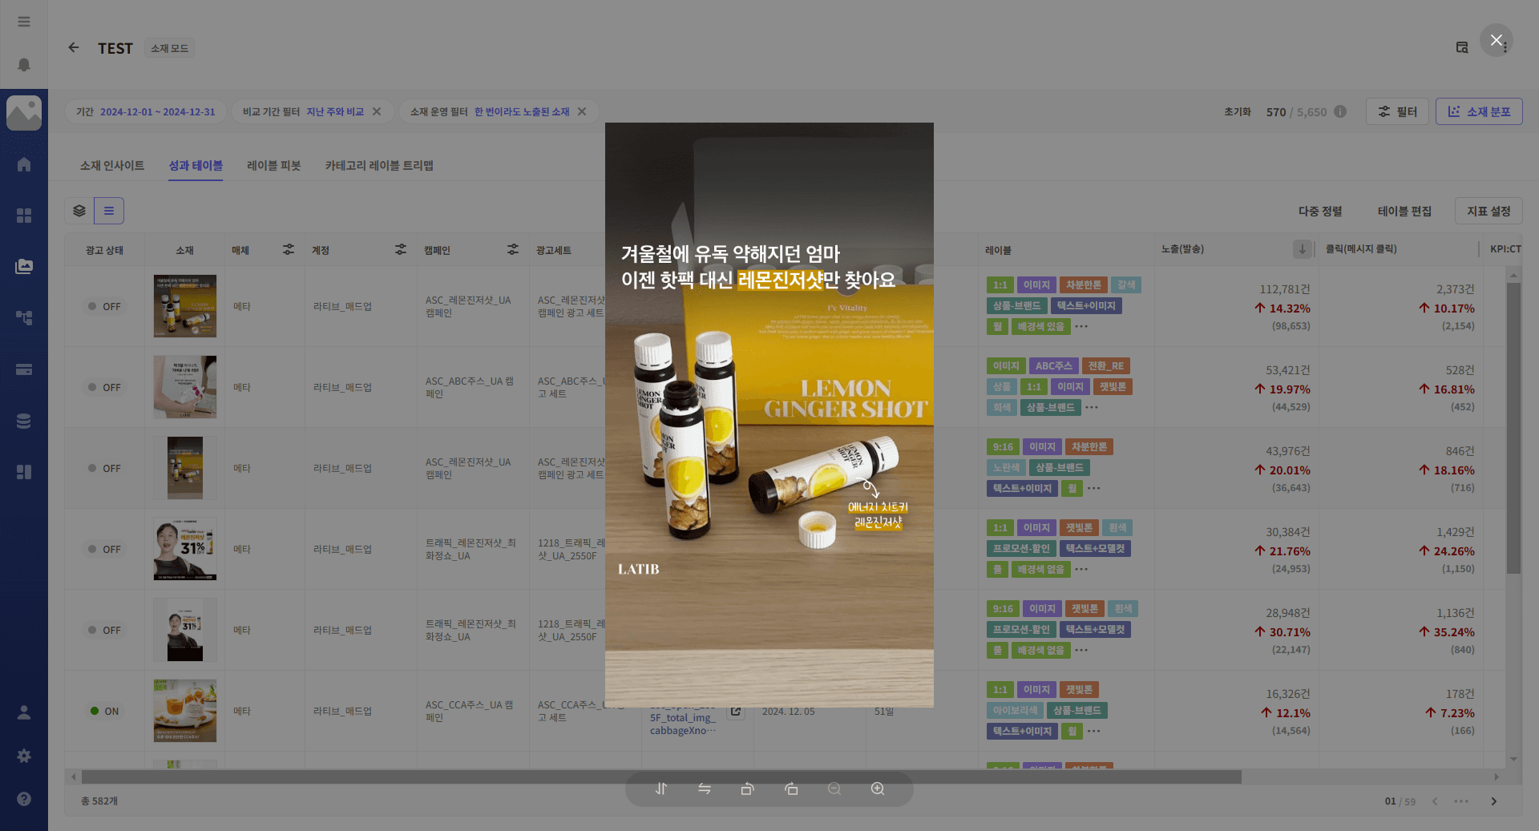
Task: Rotate the preview image left
Action: pos(748,789)
